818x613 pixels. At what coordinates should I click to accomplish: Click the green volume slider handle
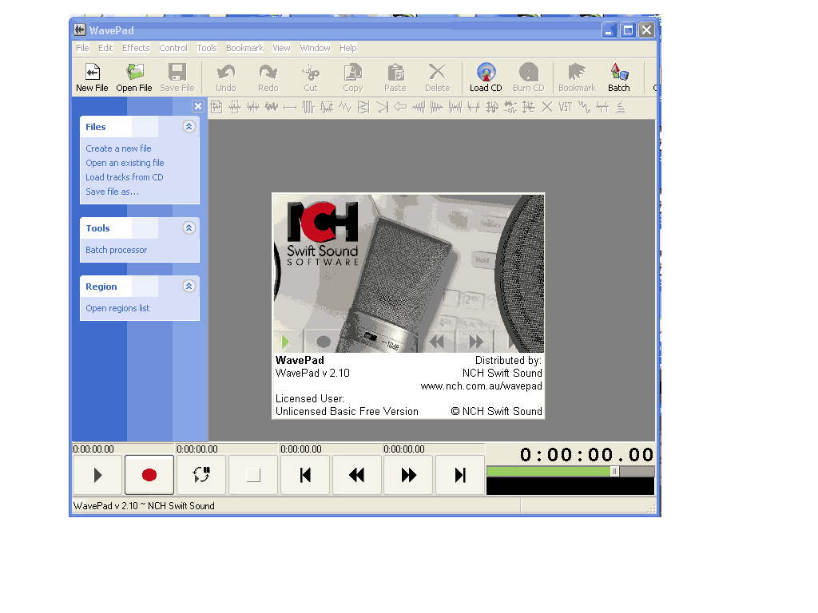tap(614, 471)
